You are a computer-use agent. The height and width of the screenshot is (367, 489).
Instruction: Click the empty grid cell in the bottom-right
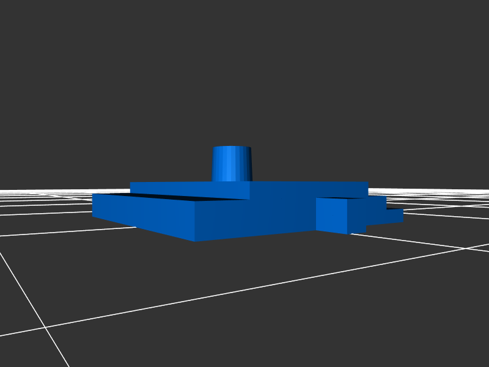point(397,318)
